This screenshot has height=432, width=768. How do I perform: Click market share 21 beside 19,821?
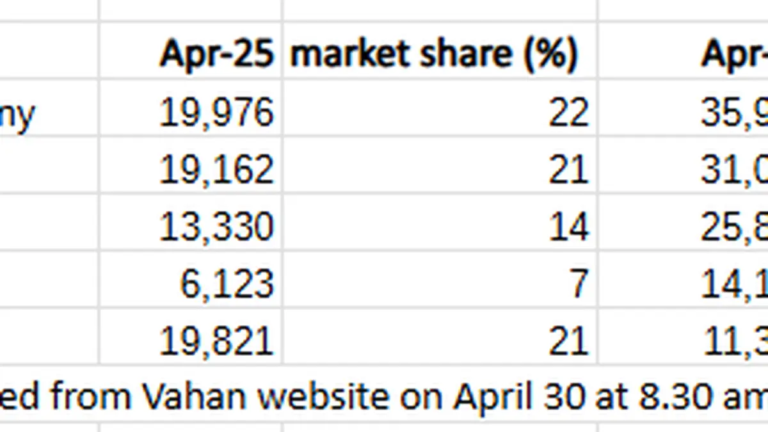pos(568,340)
